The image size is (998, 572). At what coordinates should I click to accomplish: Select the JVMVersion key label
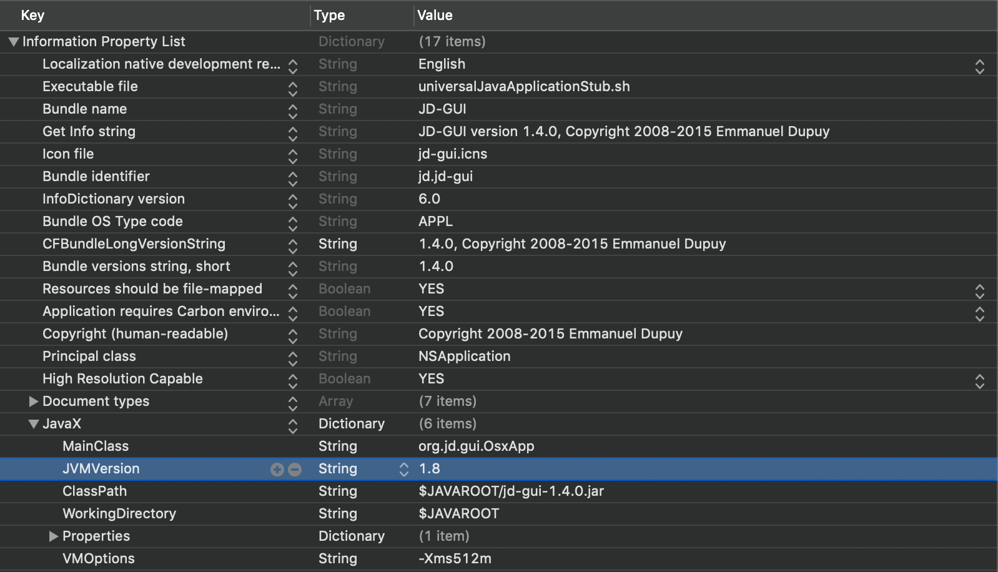pos(101,469)
